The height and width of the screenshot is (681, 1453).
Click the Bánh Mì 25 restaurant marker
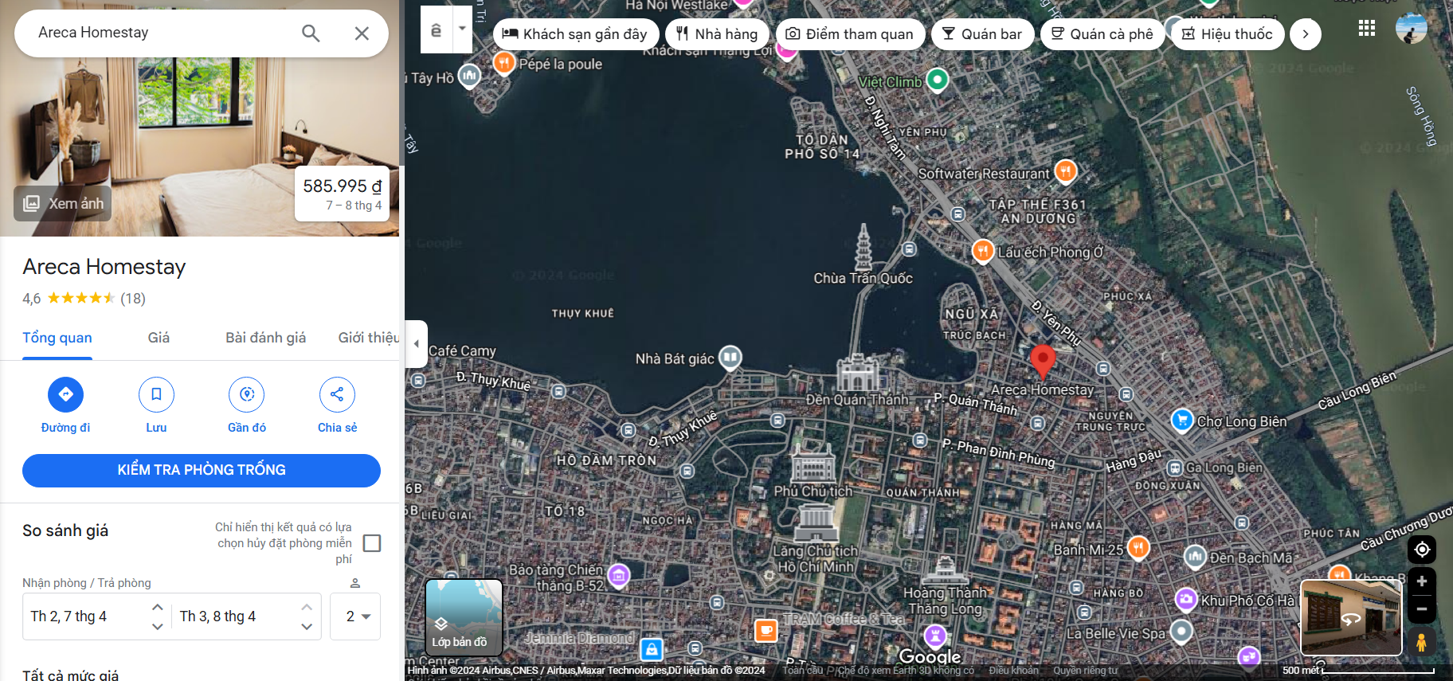pyautogui.click(x=1138, y=548)
